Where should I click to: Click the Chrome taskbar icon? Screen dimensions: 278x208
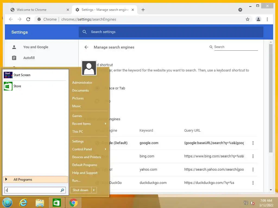coord(74,203)
